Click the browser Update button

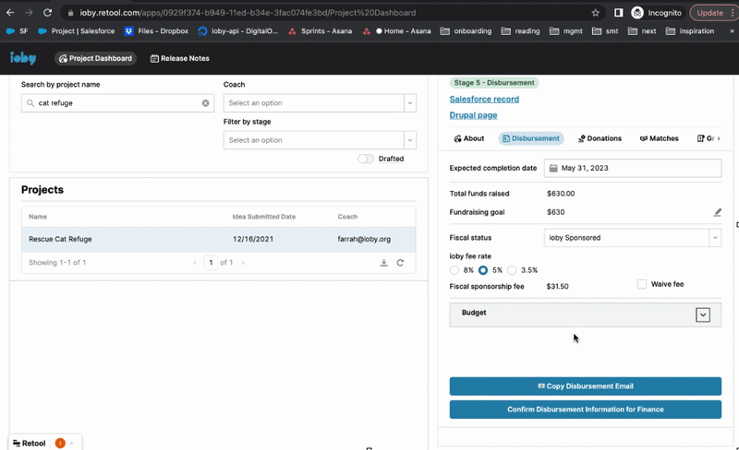(x=709, y=13)
